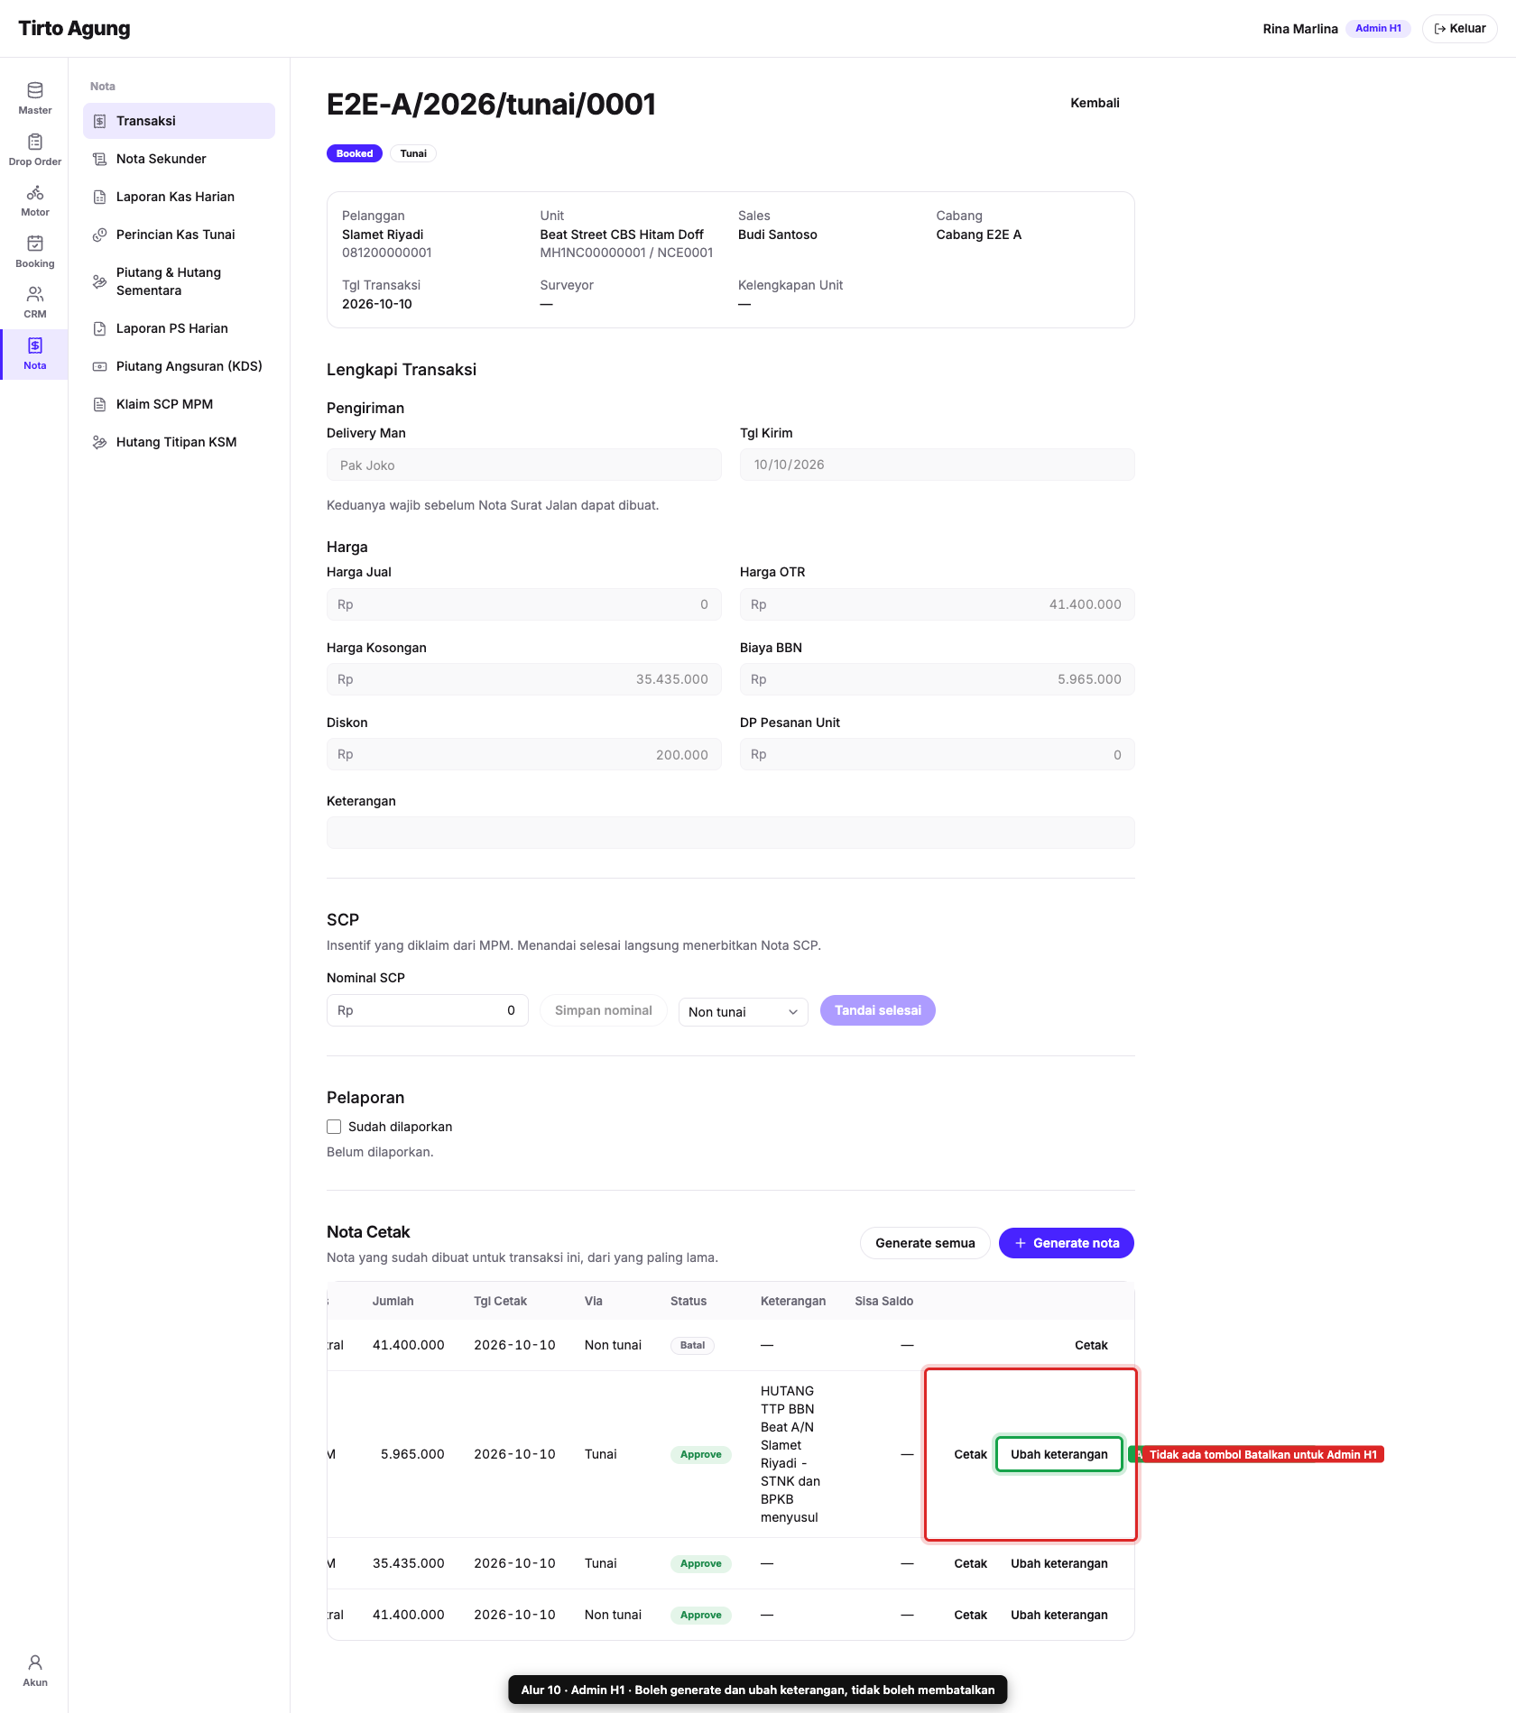Open the CRM people icon

[x=34, y=294]
